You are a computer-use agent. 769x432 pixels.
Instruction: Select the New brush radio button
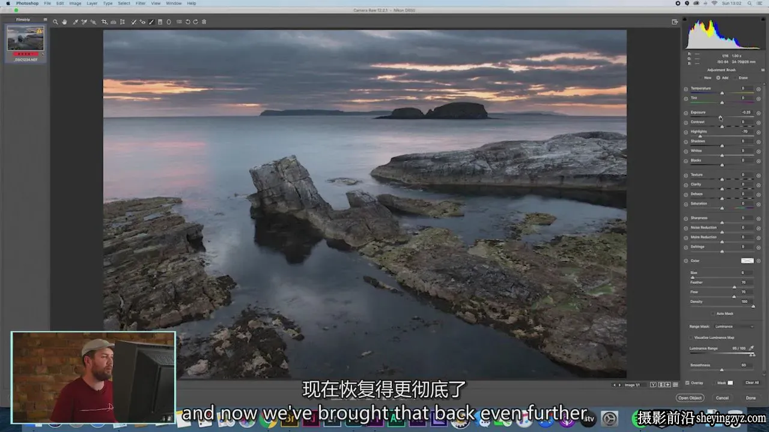point(701,77)
